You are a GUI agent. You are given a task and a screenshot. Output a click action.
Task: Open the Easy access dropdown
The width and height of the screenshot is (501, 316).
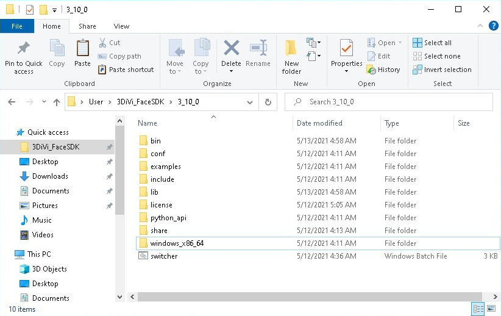coord(314,56)
